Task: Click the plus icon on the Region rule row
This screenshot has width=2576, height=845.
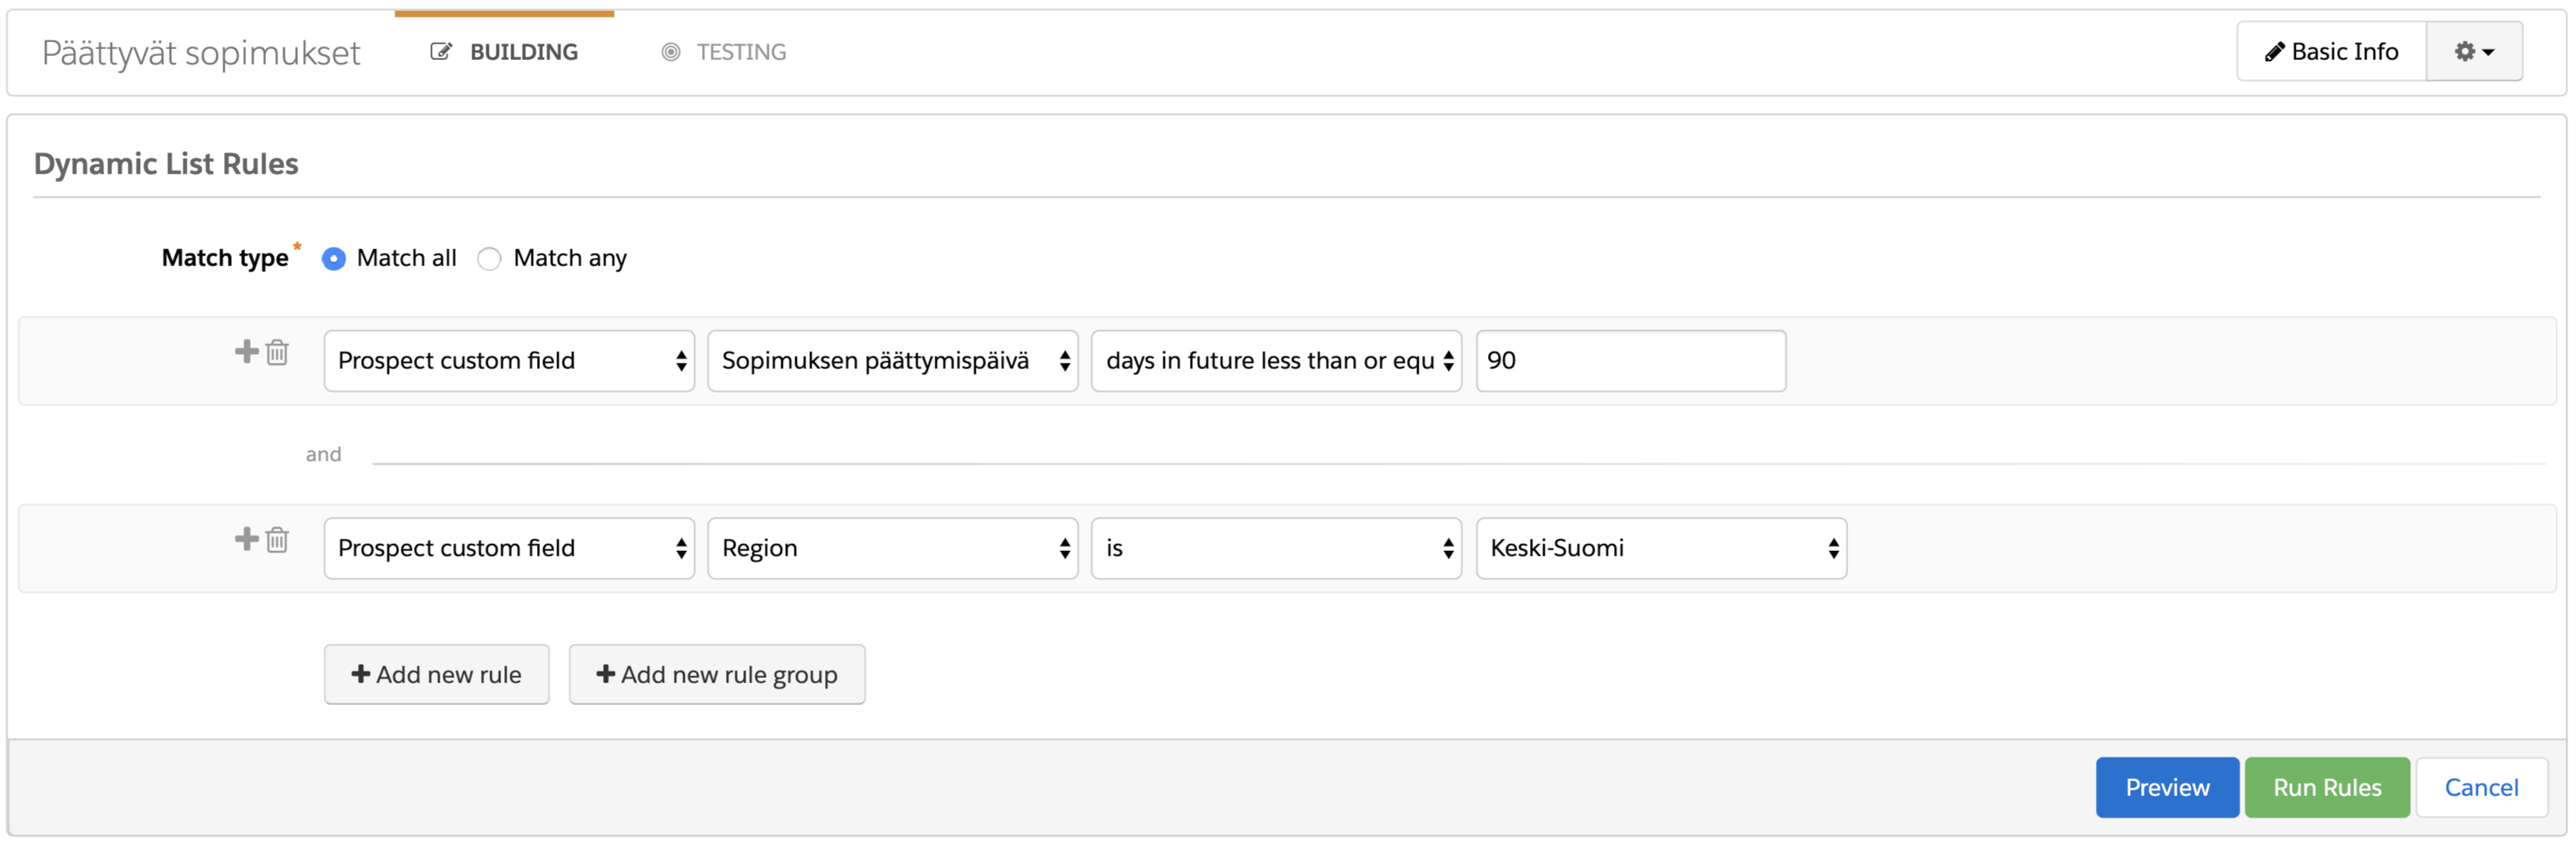Action: coord(246,539)
